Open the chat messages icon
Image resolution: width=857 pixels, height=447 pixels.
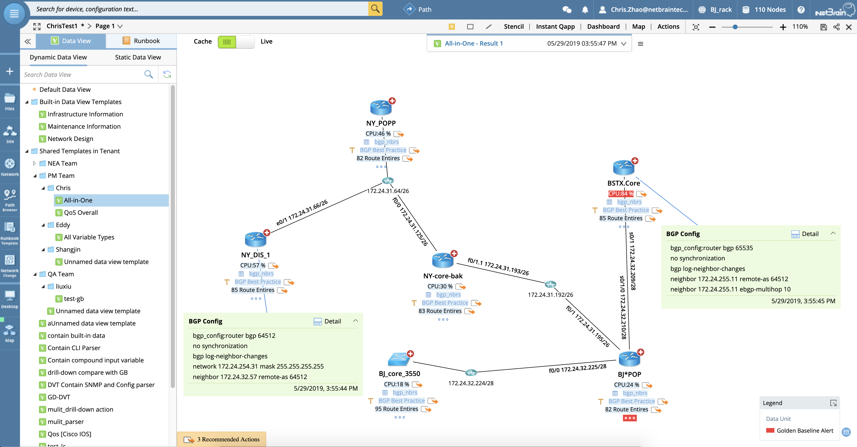pyautogui.click(x=567, y=10)
